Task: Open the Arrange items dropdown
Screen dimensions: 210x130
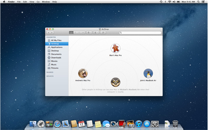Action: pos(97,33)
